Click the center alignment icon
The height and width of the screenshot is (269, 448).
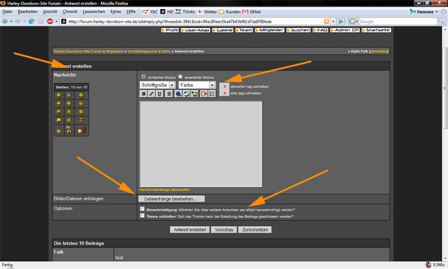[x=170, y=94]
